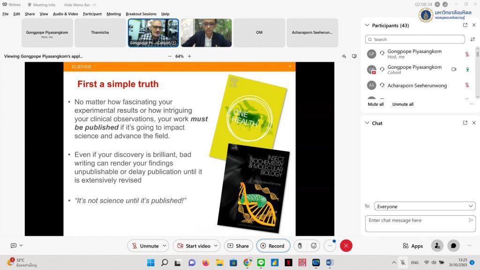Open the Share content button
The image size is (480, 270).
pos(238,246)
